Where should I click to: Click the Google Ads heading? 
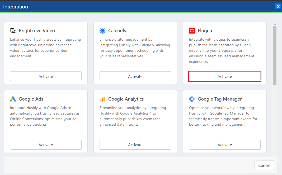[x=31, y=99]
